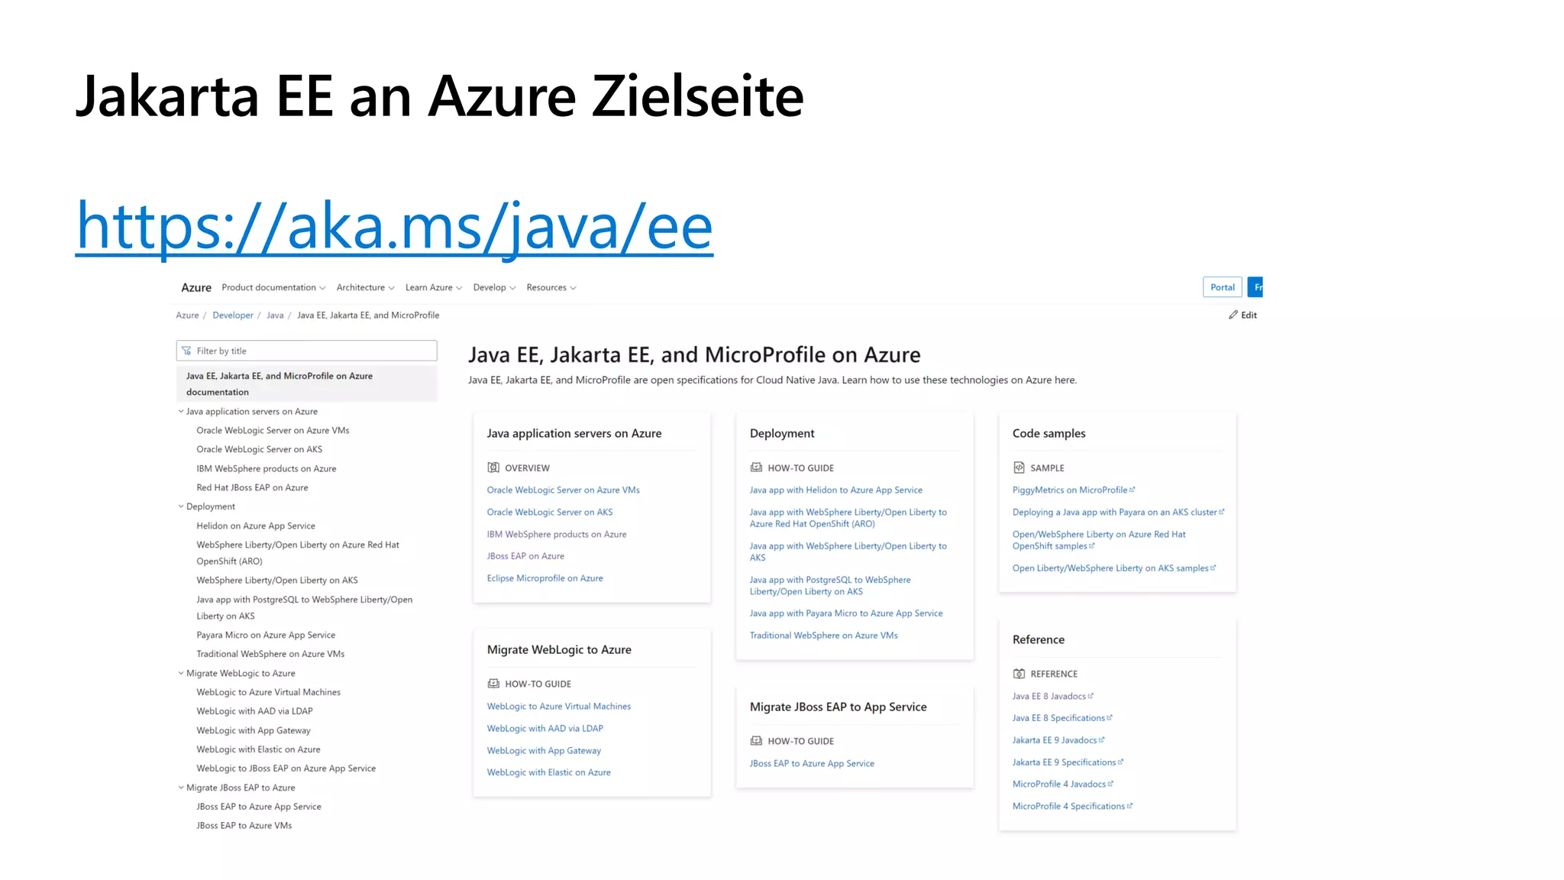Open Traditional WebSphere on Azure VMs sidebar item
Image resolution: width=1564 pixels, height=880 pixels.
point(270,655)
